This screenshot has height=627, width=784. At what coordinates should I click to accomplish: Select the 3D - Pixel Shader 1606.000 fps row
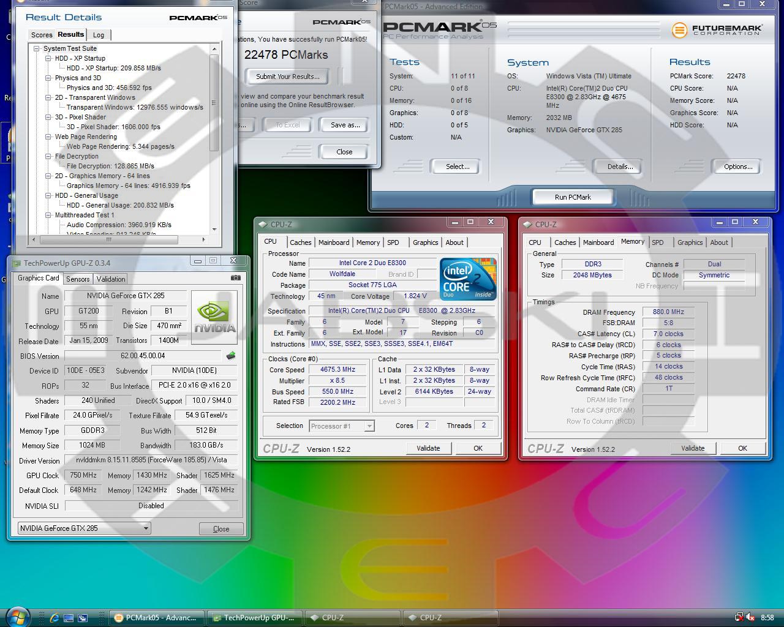pyautogui.click(x=113, y=127)
